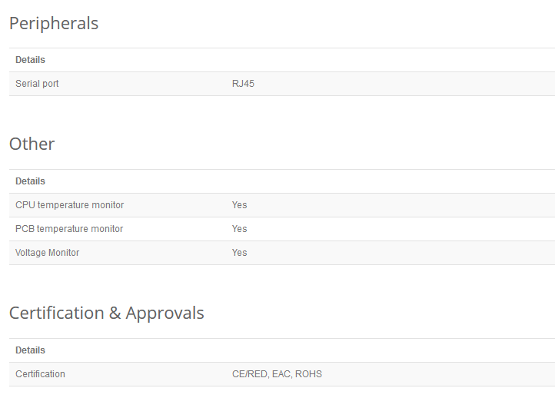Click the Certification & Approvals heading
The height and width of the screenshot is (398, 555).
(107, 313)
